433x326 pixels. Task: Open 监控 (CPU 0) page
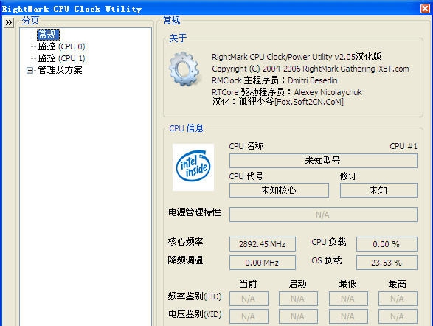point(61,46)
